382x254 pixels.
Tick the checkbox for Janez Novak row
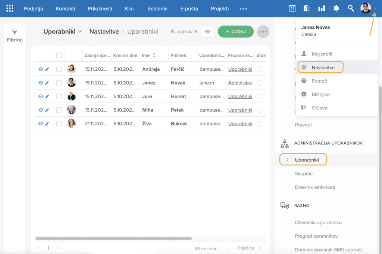59,83
